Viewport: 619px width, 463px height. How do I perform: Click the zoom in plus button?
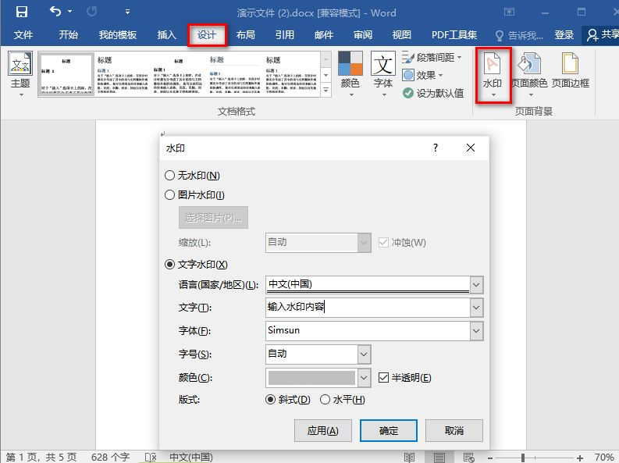[x=579, y=458]
